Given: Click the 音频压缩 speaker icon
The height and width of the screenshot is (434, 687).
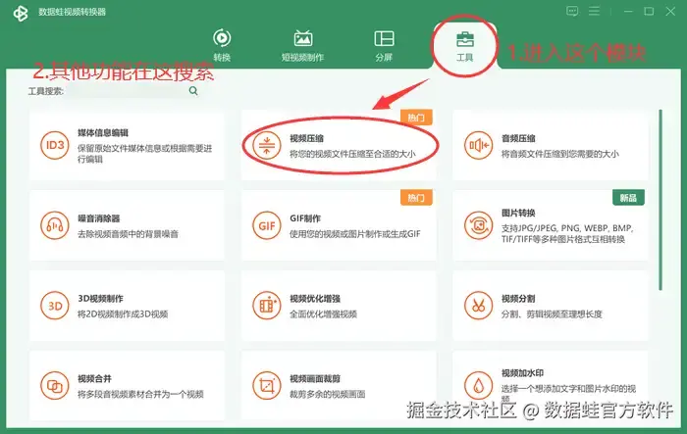Looking at the screenshot, I should (x=479, y=145).
